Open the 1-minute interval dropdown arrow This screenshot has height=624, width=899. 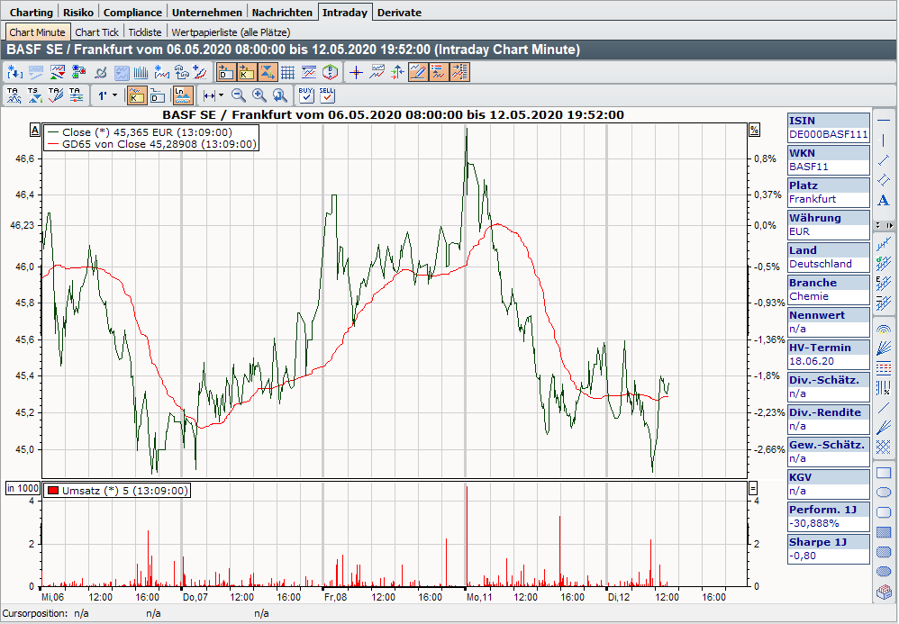(x=115, y=95)
